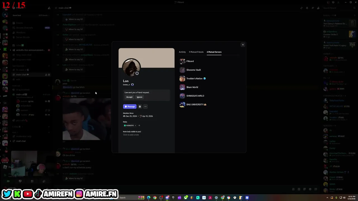This screenshot has width=358, height=201.
Task: Open Discord from the taskbar
Action: [x=167, y=198]
